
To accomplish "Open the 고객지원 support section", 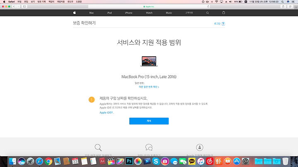I will pos(189,13).
